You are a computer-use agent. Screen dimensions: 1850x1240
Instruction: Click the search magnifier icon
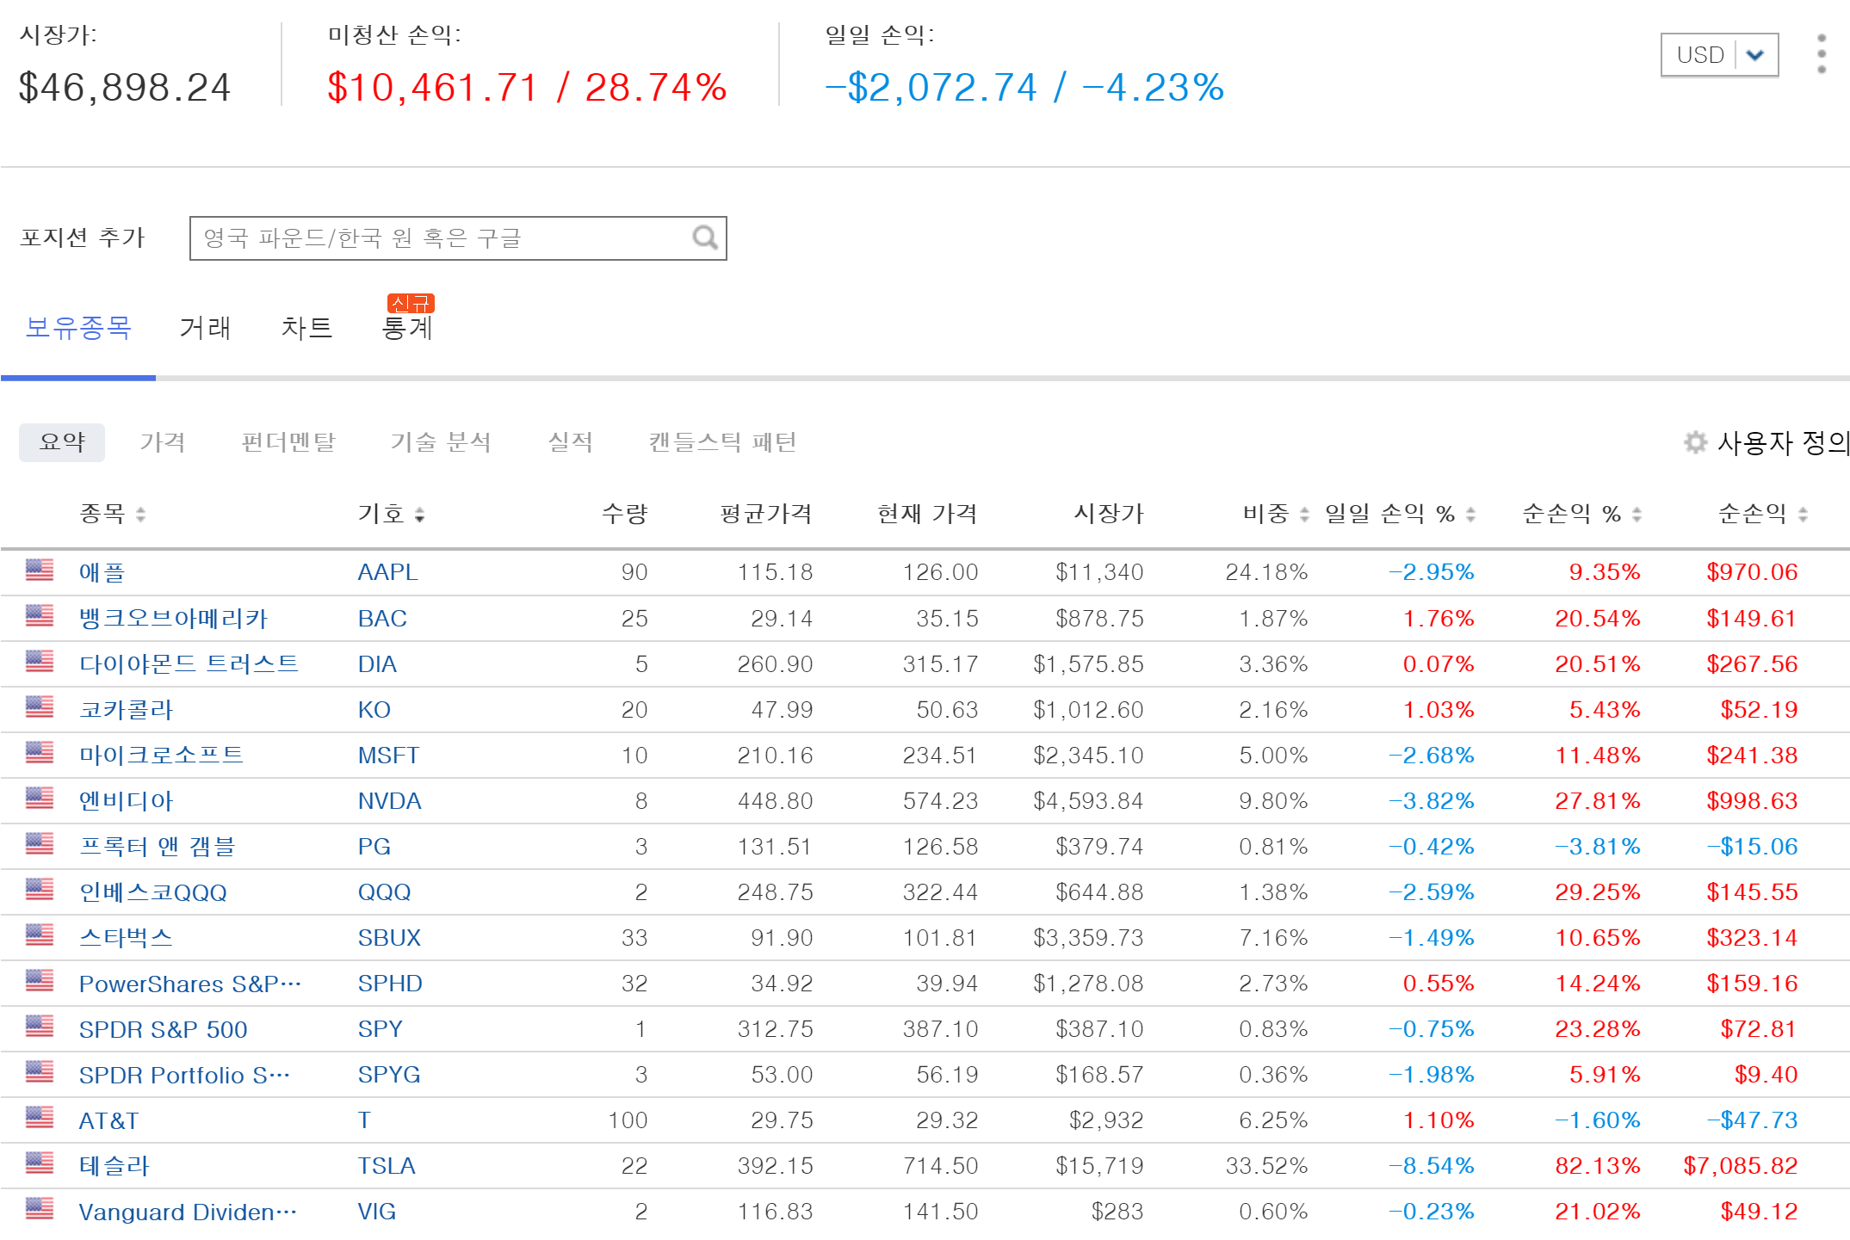705,238
